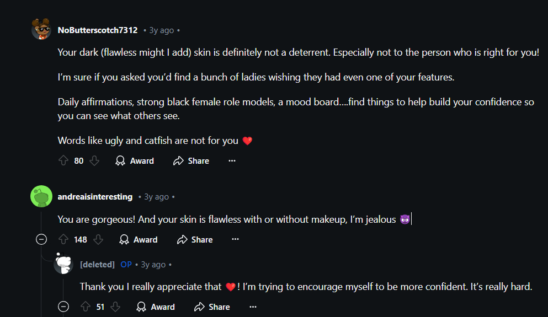Share the deleted OP's reply

coord(212,307)
